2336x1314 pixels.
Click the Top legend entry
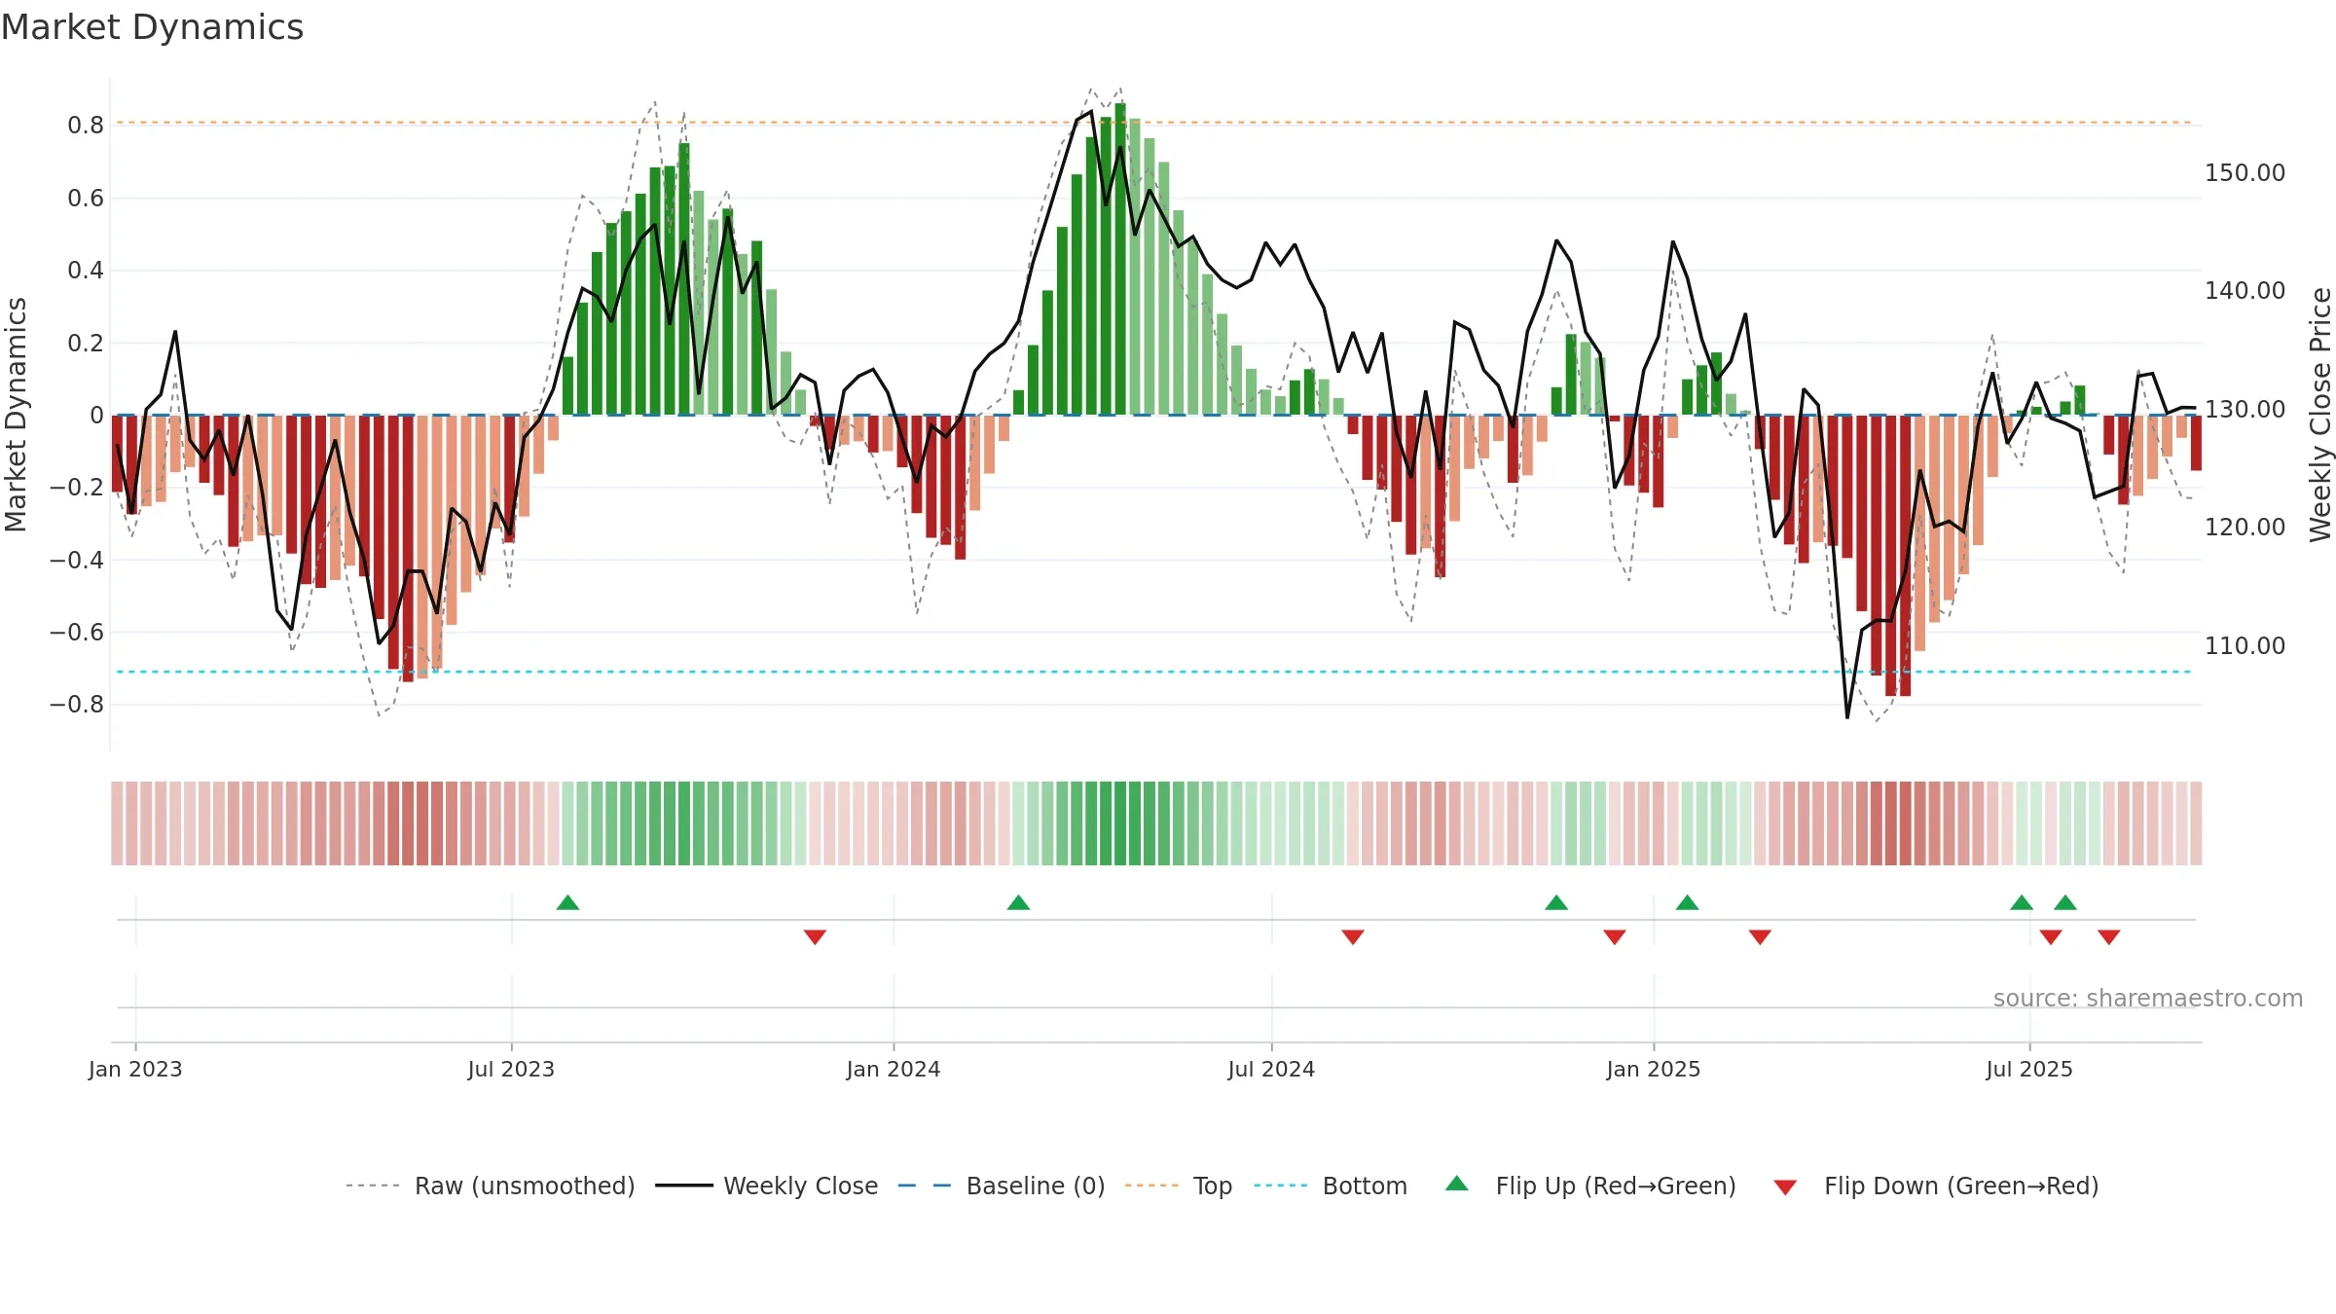[x=1179, y=1186]
